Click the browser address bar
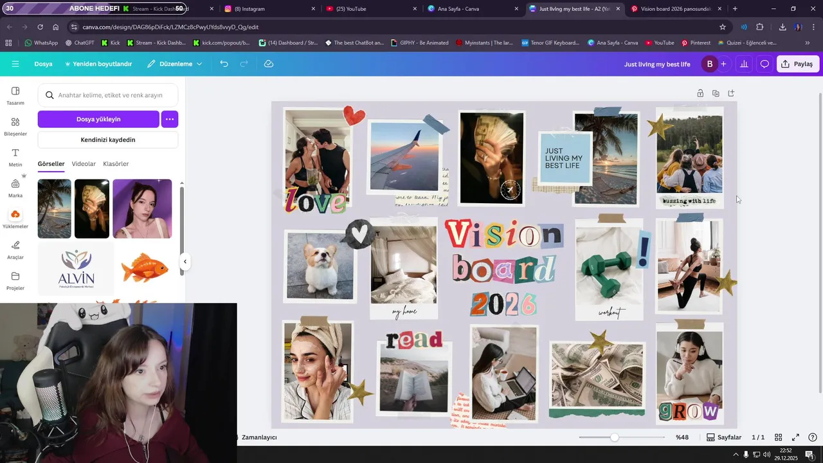823x463 pixels. click(x=399, y=27)
